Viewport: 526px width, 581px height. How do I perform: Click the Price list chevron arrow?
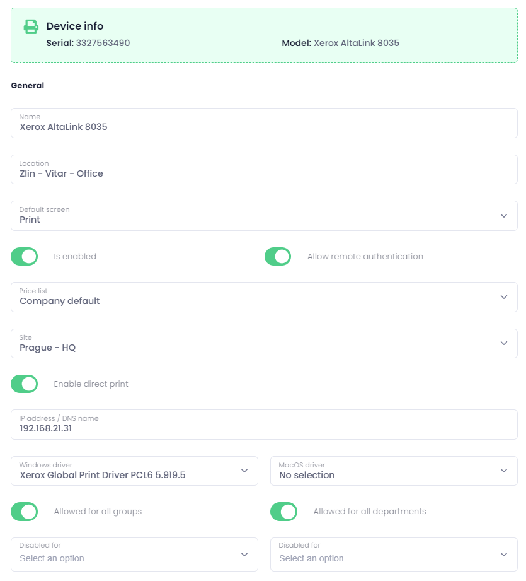pyautogui.click(x=503, y=297)
